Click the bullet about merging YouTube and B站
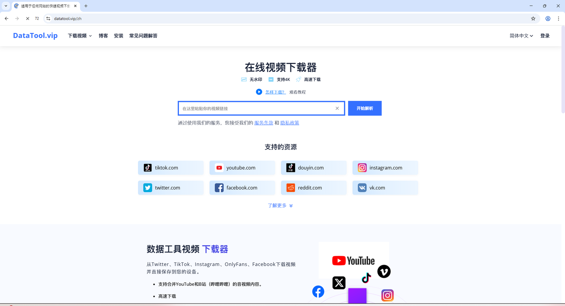The image size is (565, 306). click(210, 284)
